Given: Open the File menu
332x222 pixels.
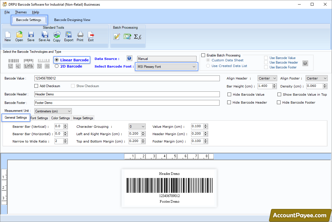Looking at the screenshot, I should coord(7,12).
